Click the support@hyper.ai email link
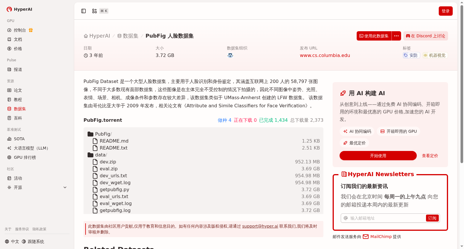This screenshot has width=464, height=249. pyautogui.click(x=260, y=226)
